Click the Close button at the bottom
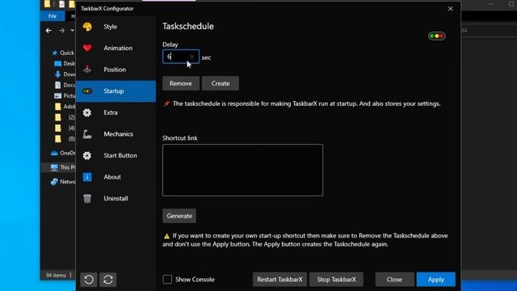Viewport: 517px width, 291px height. (x=394, y=280)
